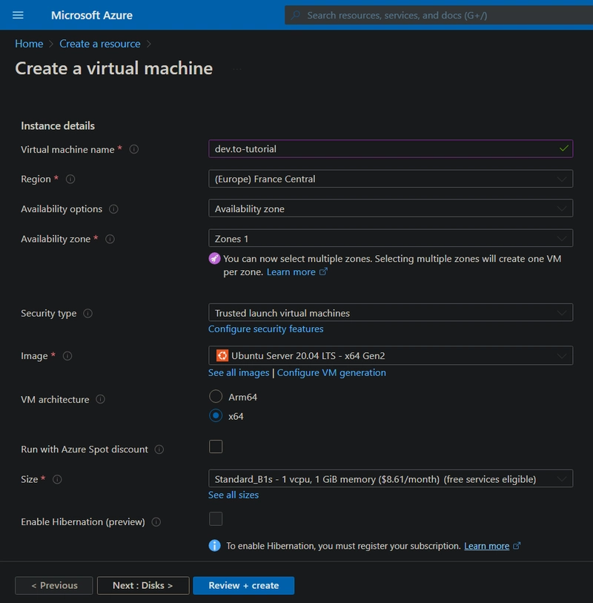The height and width of the screenshot is (603, 593).
Task: Click the Review + create button
Action: pos(243,585)
